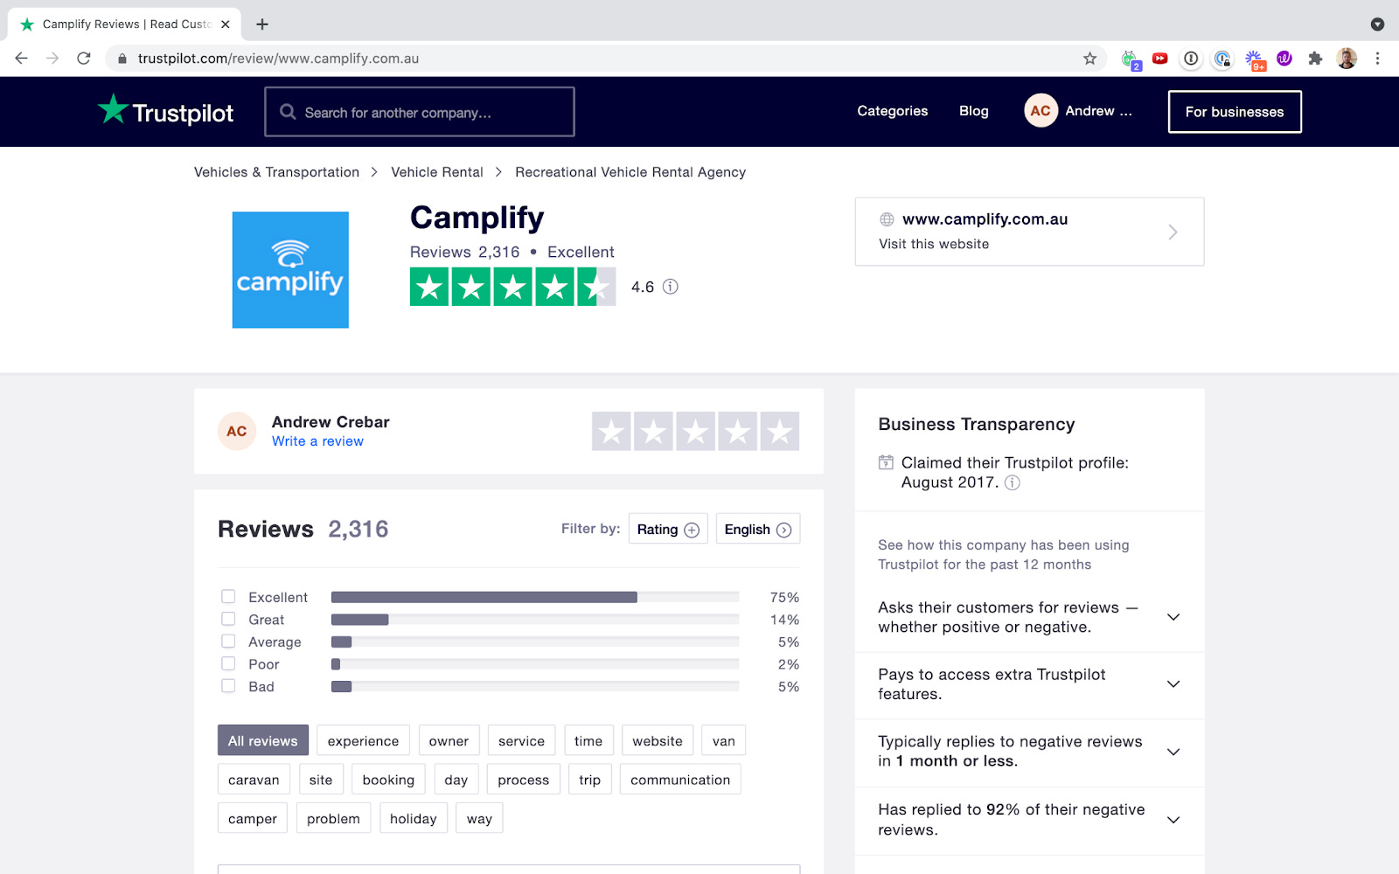Check the Poor rating filter
The height and width of the screenshot is (874, 1399).
tap(228, 663)
